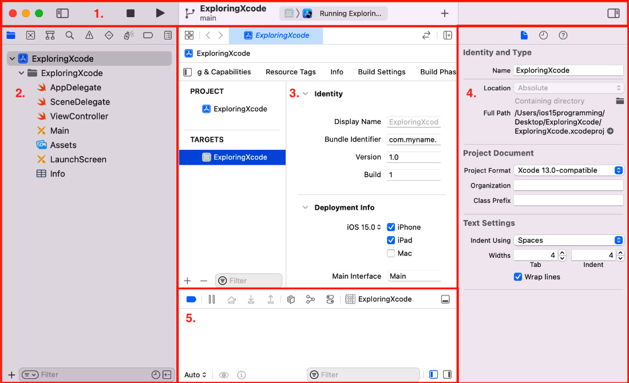Viewport: 629px width, 383px height.
Task: Open the Debug navigator spray icon
Action: [x=128, y=35]
